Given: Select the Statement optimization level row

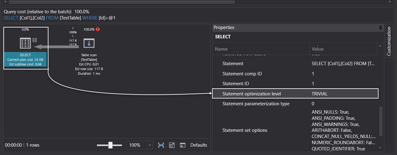Looking at the screenshot, I should click(252, 94).
